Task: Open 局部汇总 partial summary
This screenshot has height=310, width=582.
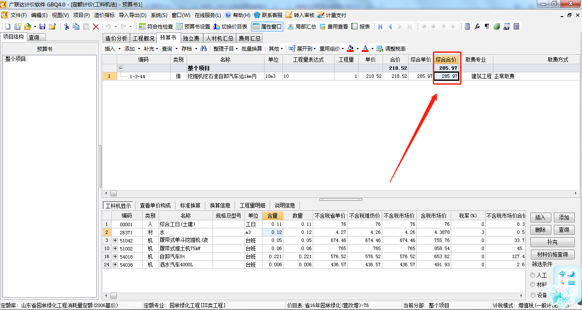Action: (x=302, y=26)
